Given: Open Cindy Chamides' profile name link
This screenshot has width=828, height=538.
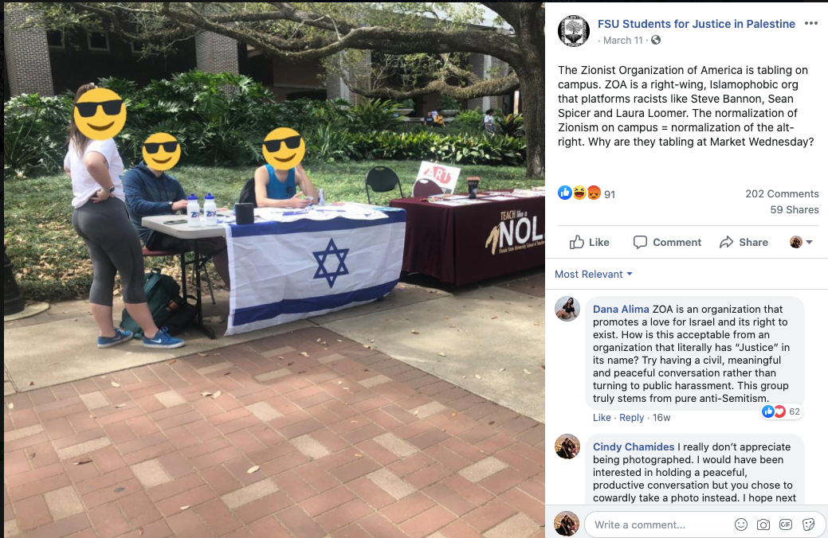Looking at the screenshot, I should point(633,446).
